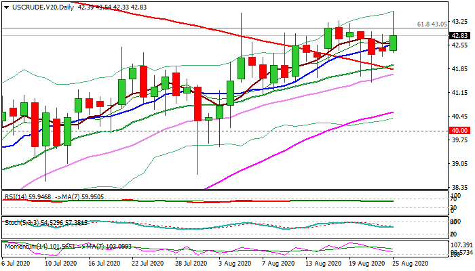Image resolution: width=475 pixels, height=271 pixels.
Task: Click the 28 Jul 2020 date label
Action: tap(192, 264)
